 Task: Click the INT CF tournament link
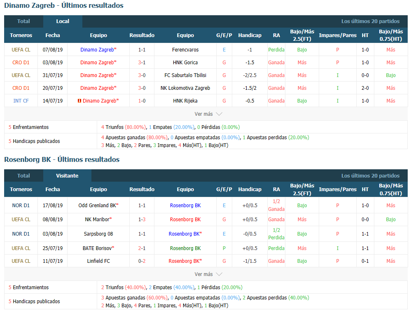click(21, 101)
